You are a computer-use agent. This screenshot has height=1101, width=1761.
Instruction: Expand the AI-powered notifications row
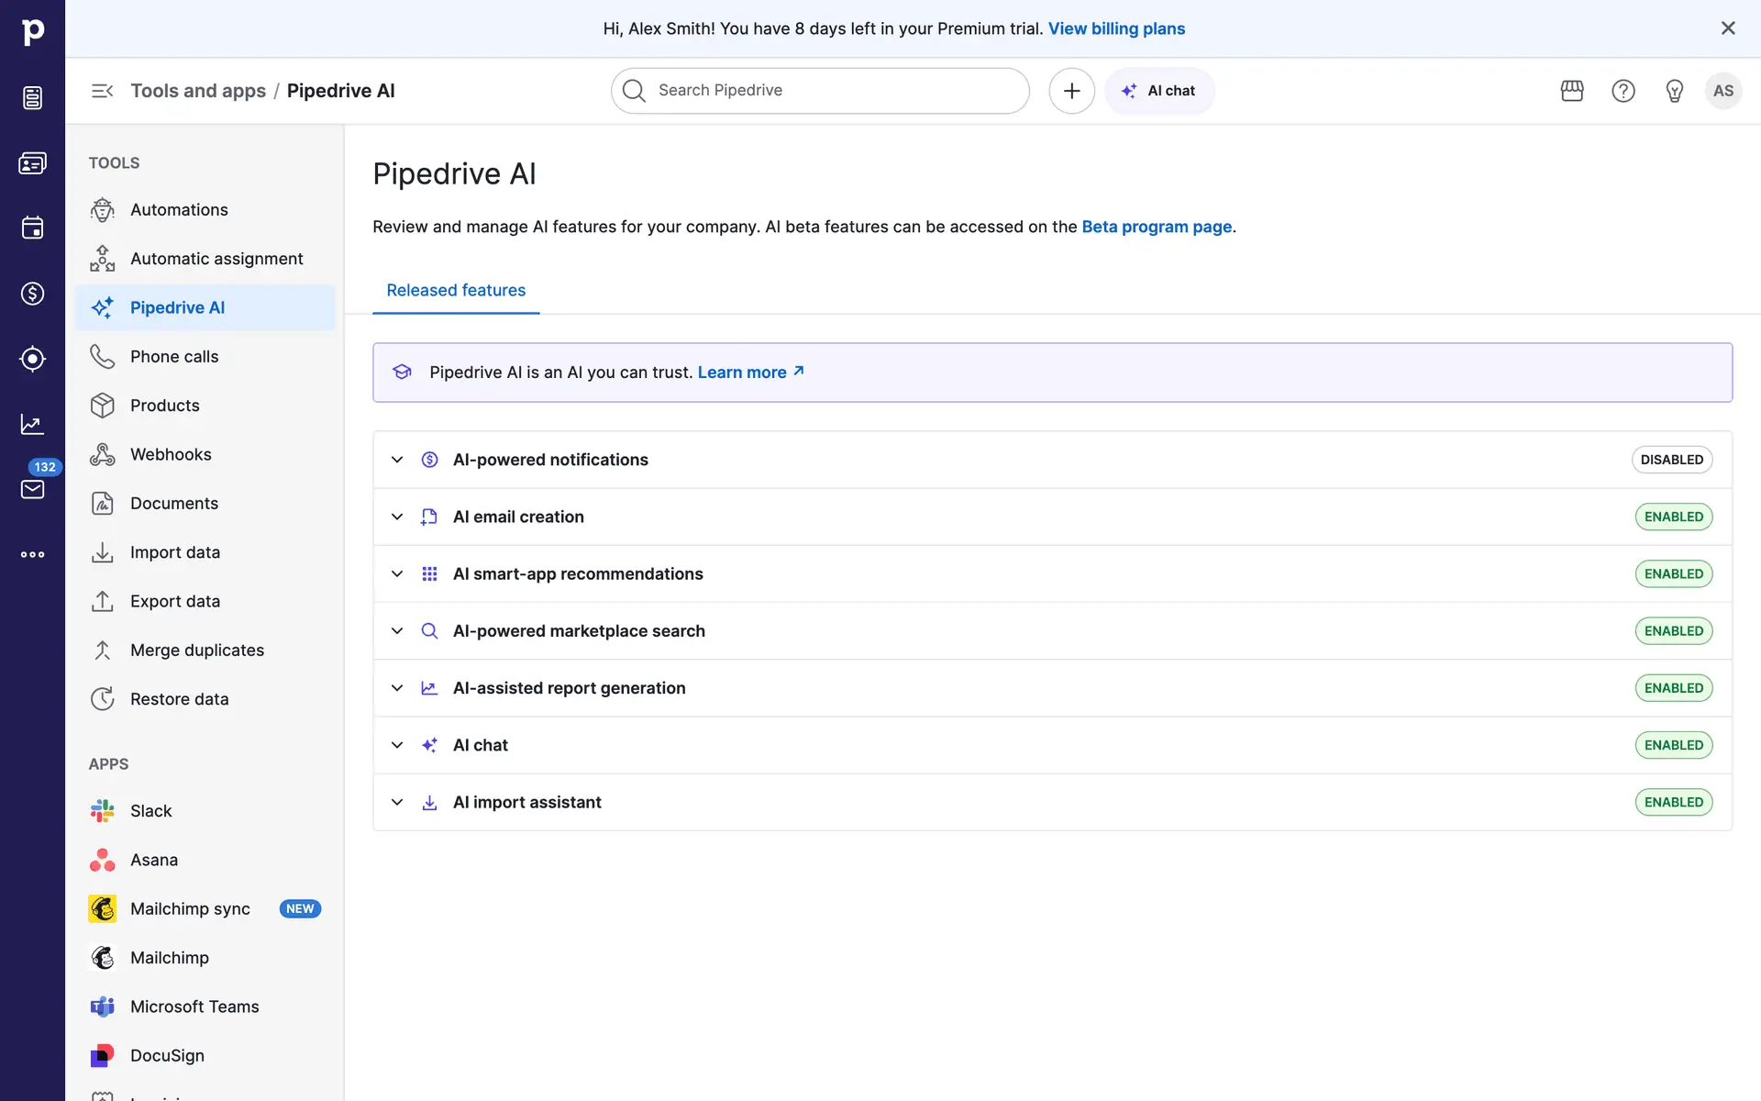[x=397, y=460]
